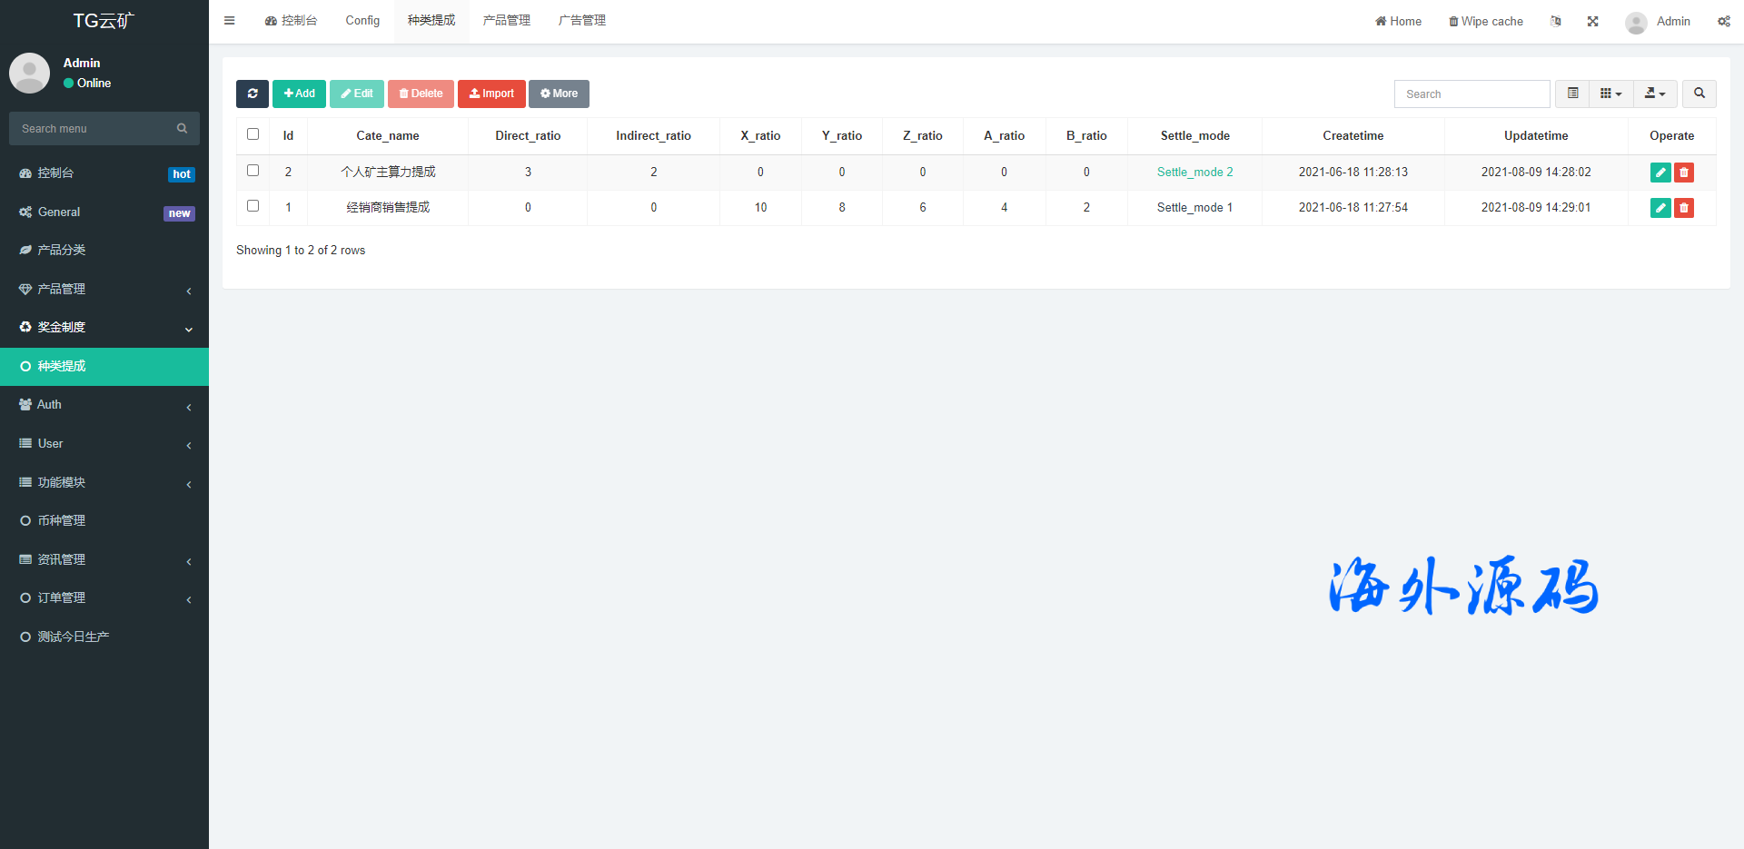Click the refresh table icon button

[253, 94]
